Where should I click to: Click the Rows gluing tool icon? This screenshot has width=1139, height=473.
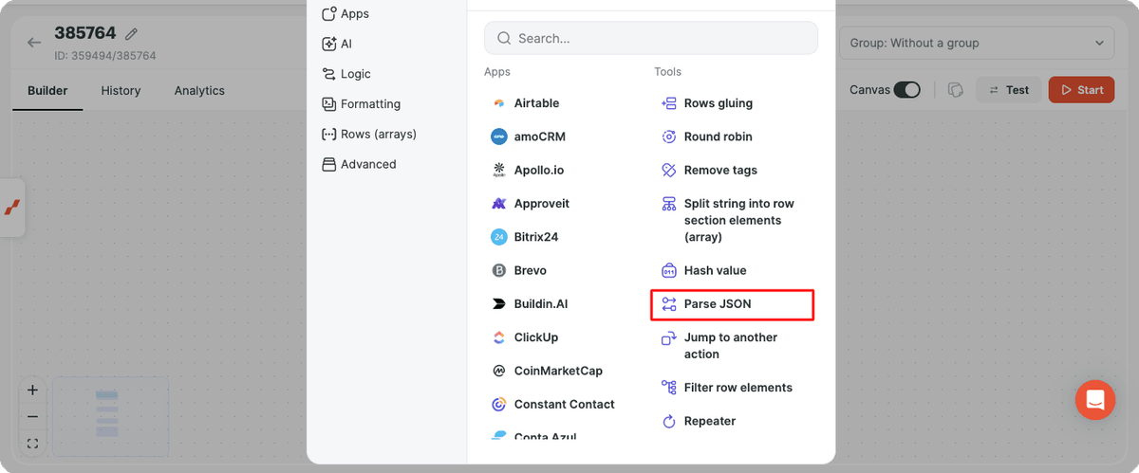669,103
